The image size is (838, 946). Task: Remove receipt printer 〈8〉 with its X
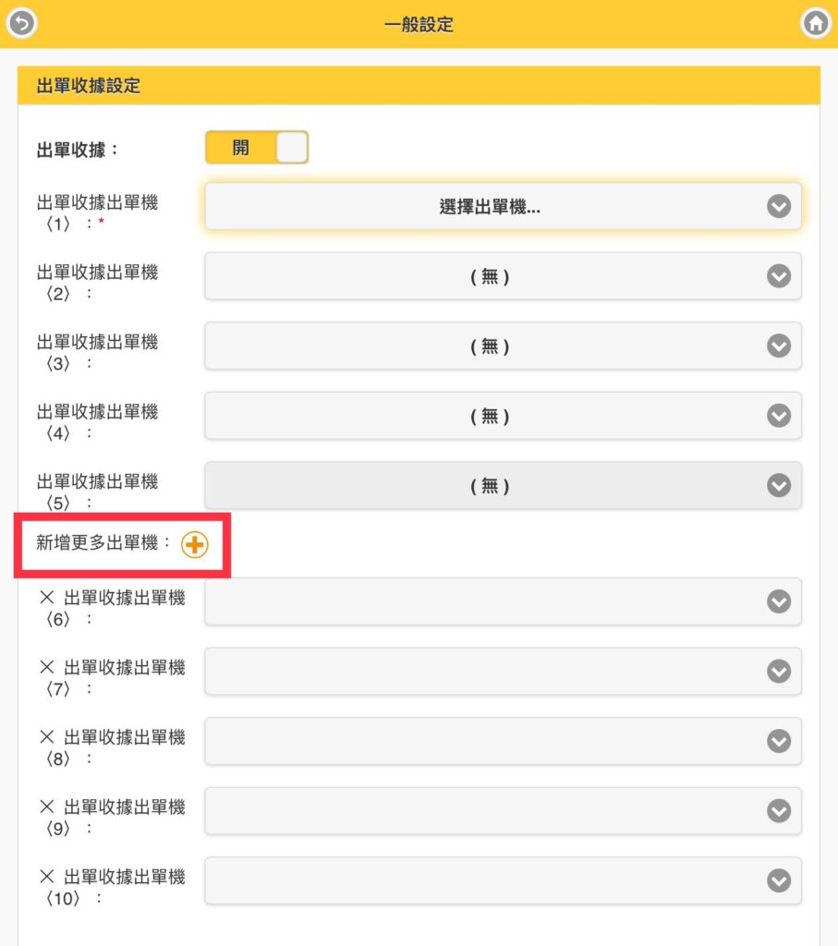click(46, 736)
